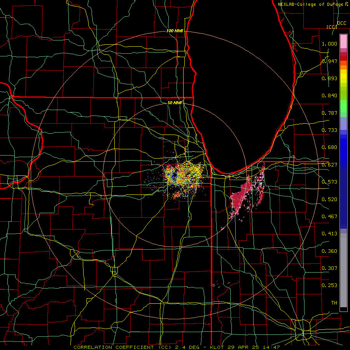Click the "29 APR 25" date in the caption
The image size is (350, 350).
click(244, 347)
